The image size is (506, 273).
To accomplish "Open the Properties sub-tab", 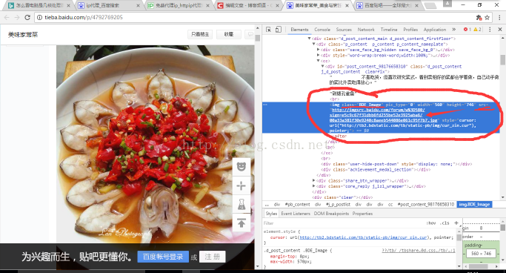I will [x=362, y=214].
